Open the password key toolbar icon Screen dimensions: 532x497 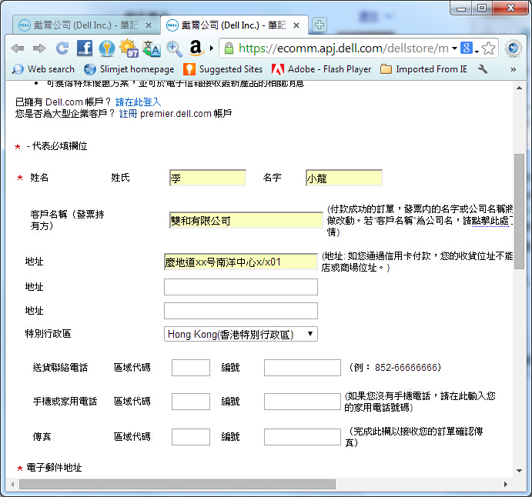point(106,48)
